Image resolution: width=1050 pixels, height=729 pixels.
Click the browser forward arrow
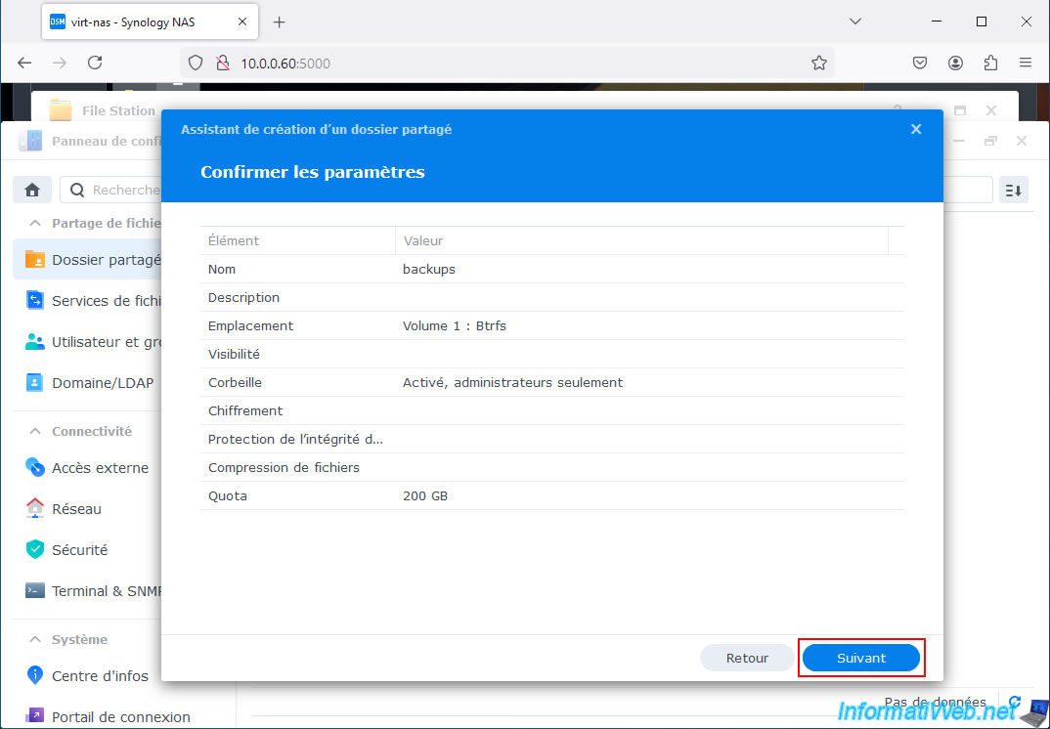click(60, 63)
